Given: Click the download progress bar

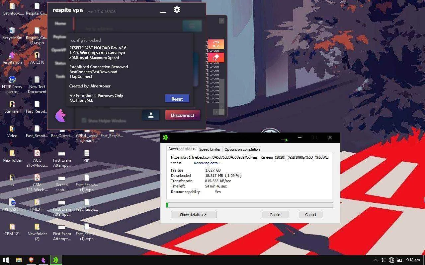Looking at the screenshot, I should (250, 205).
